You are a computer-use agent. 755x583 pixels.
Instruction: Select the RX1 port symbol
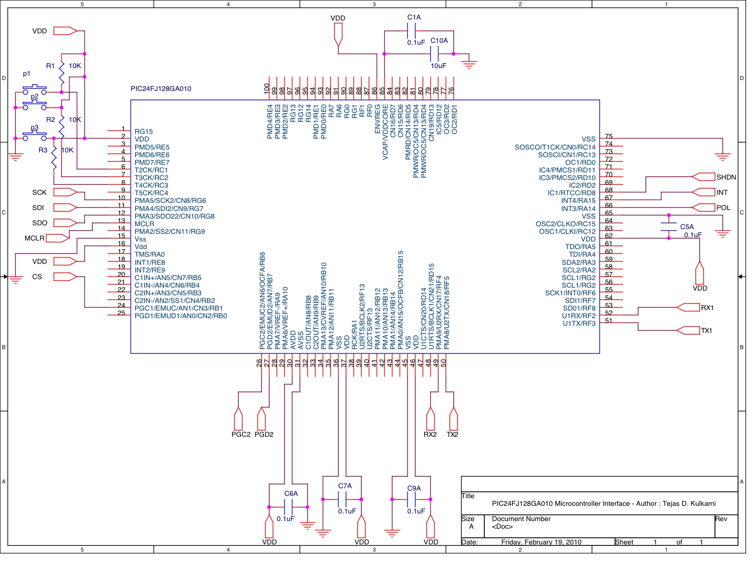tap(688, 308)
